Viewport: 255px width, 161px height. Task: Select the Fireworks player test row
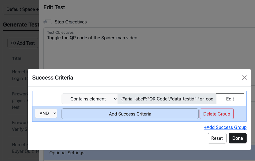[20, 100]
